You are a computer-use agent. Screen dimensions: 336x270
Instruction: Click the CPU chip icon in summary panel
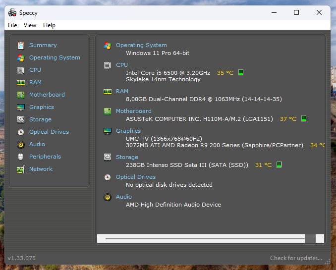tap(108, 65)
